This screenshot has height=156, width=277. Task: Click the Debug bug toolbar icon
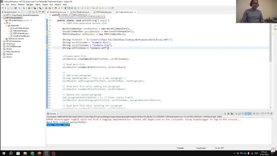tap(24, 8)
